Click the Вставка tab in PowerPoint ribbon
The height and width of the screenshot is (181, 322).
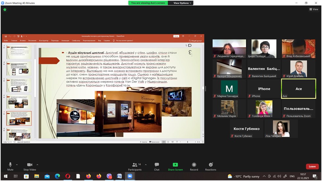(x=23, y=41)
